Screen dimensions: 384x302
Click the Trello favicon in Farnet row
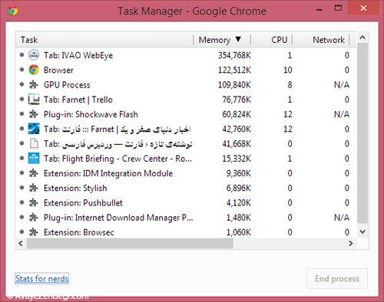coord(34,100)
